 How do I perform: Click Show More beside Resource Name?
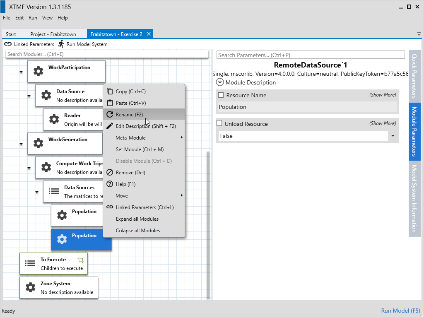pos(382,95)
